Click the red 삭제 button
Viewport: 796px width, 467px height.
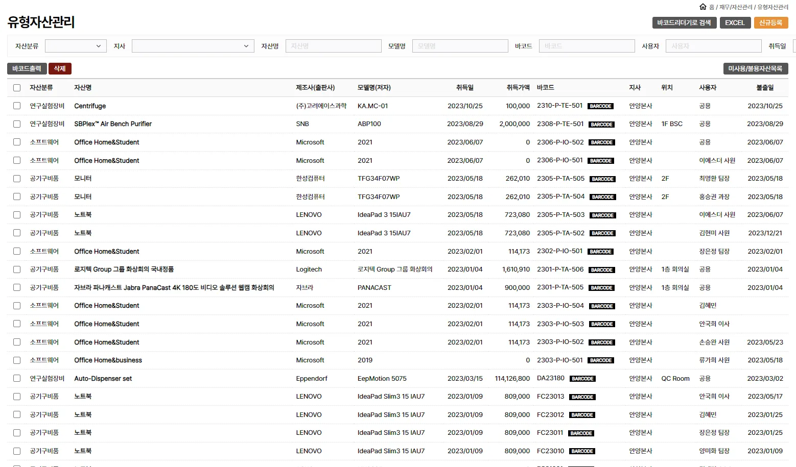tap(60, 68)
